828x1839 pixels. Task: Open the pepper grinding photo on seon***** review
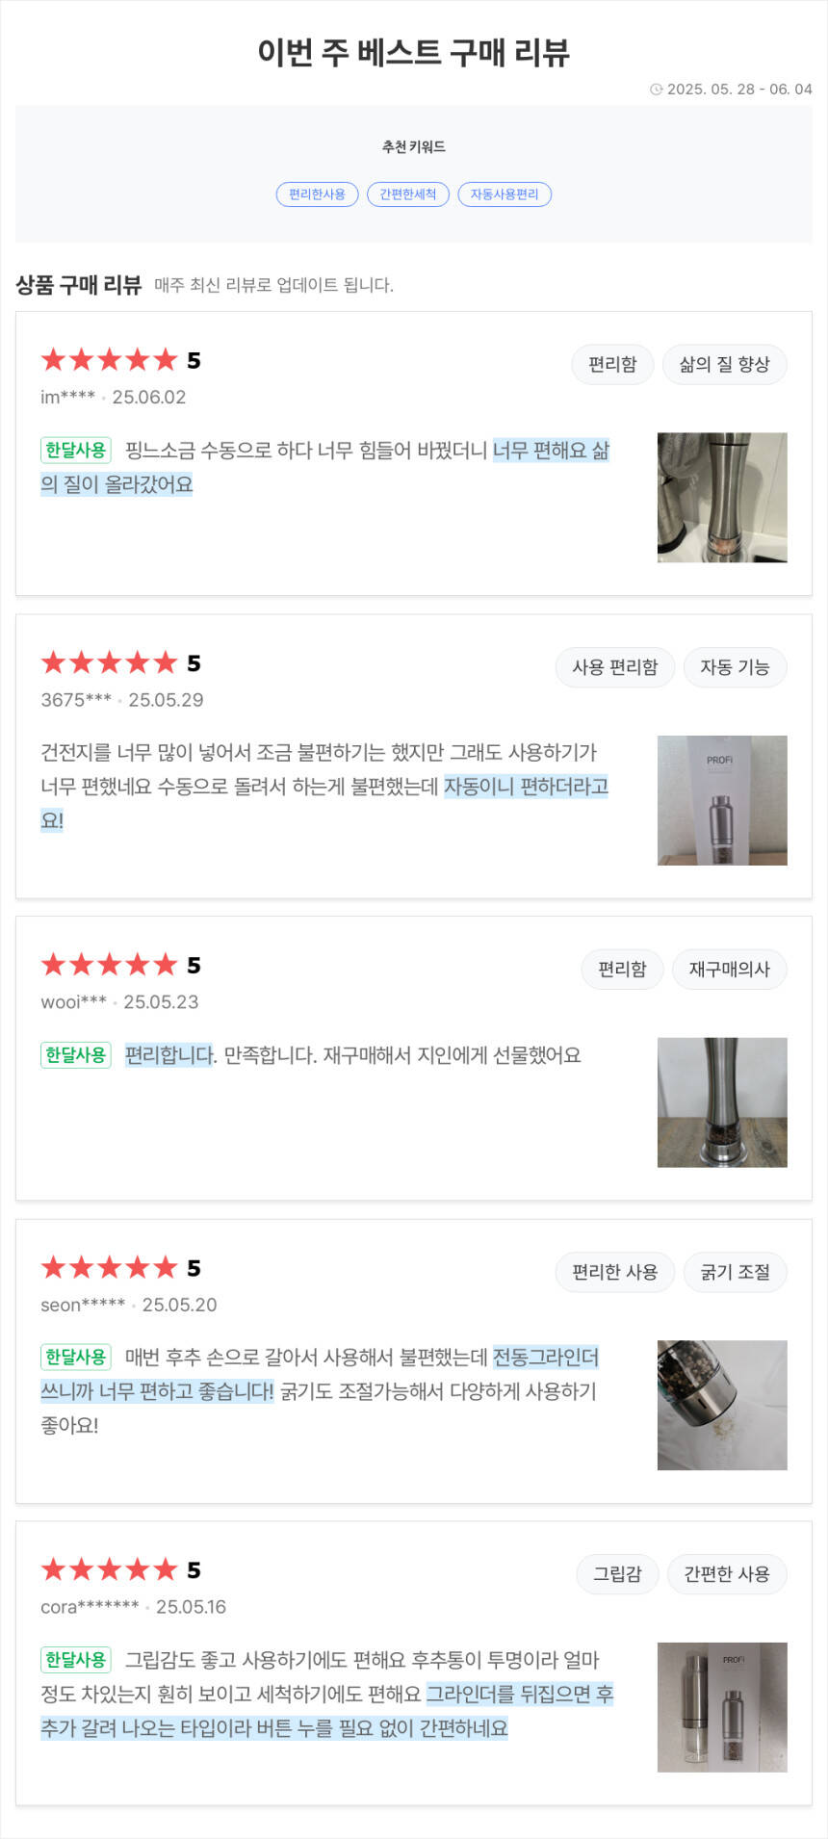pyautogui.click(x=722, y=1405)
